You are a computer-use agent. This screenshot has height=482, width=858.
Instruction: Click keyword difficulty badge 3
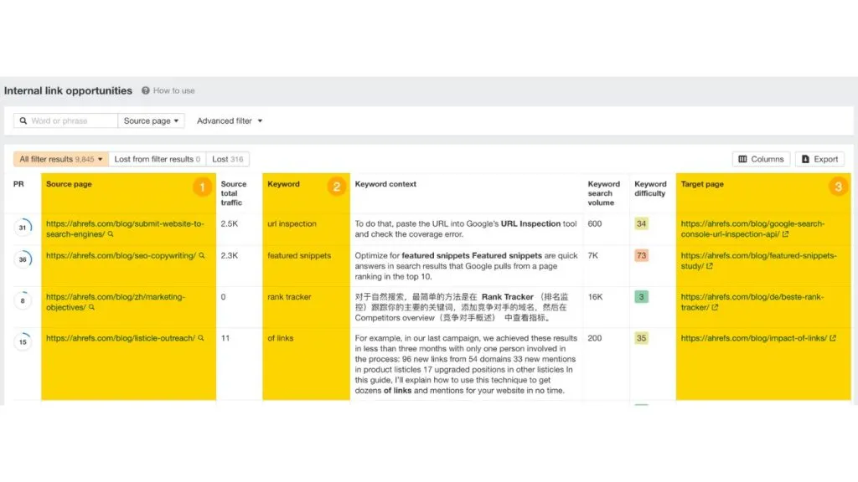click(x=641, y=297)
